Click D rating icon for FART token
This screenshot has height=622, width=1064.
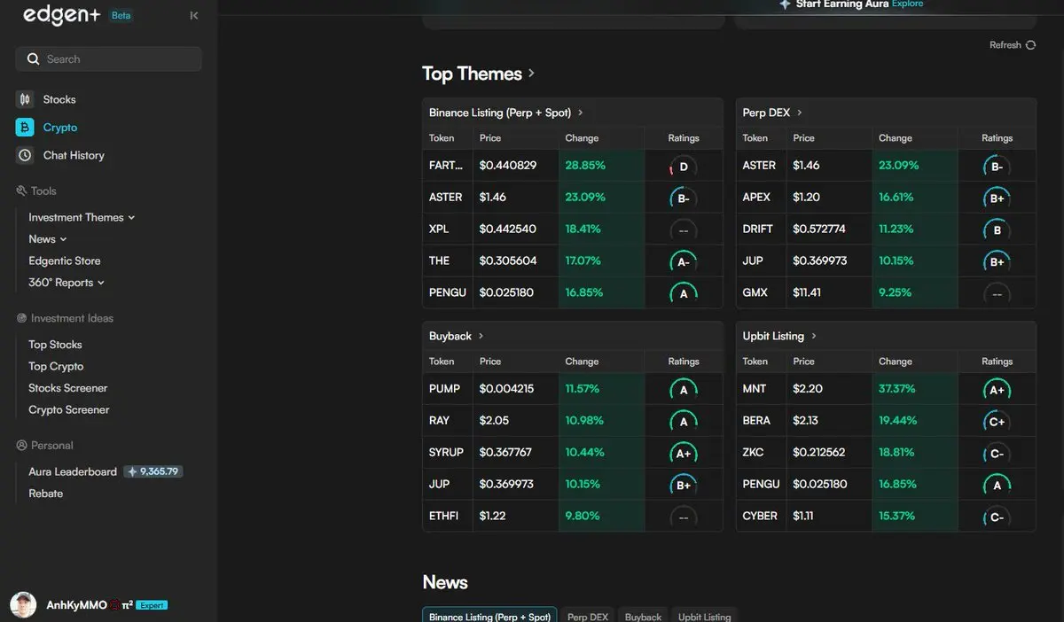pyautogui.click(x=683, y=167)
